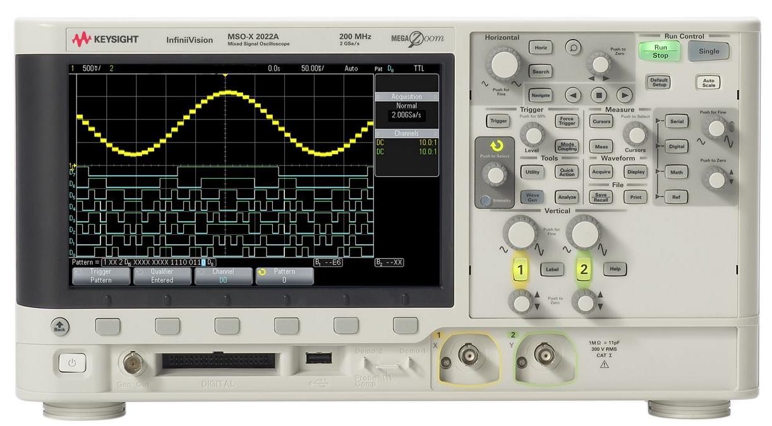The width and height of the screenshot is (772, 426).
Task: Open the Wave Gen function
Action: (x=534, y=197)
